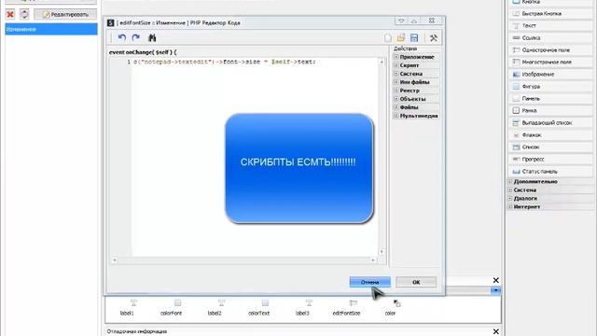
Task: Pick Ссылка component from palette
Action: (x=550, y=37)
